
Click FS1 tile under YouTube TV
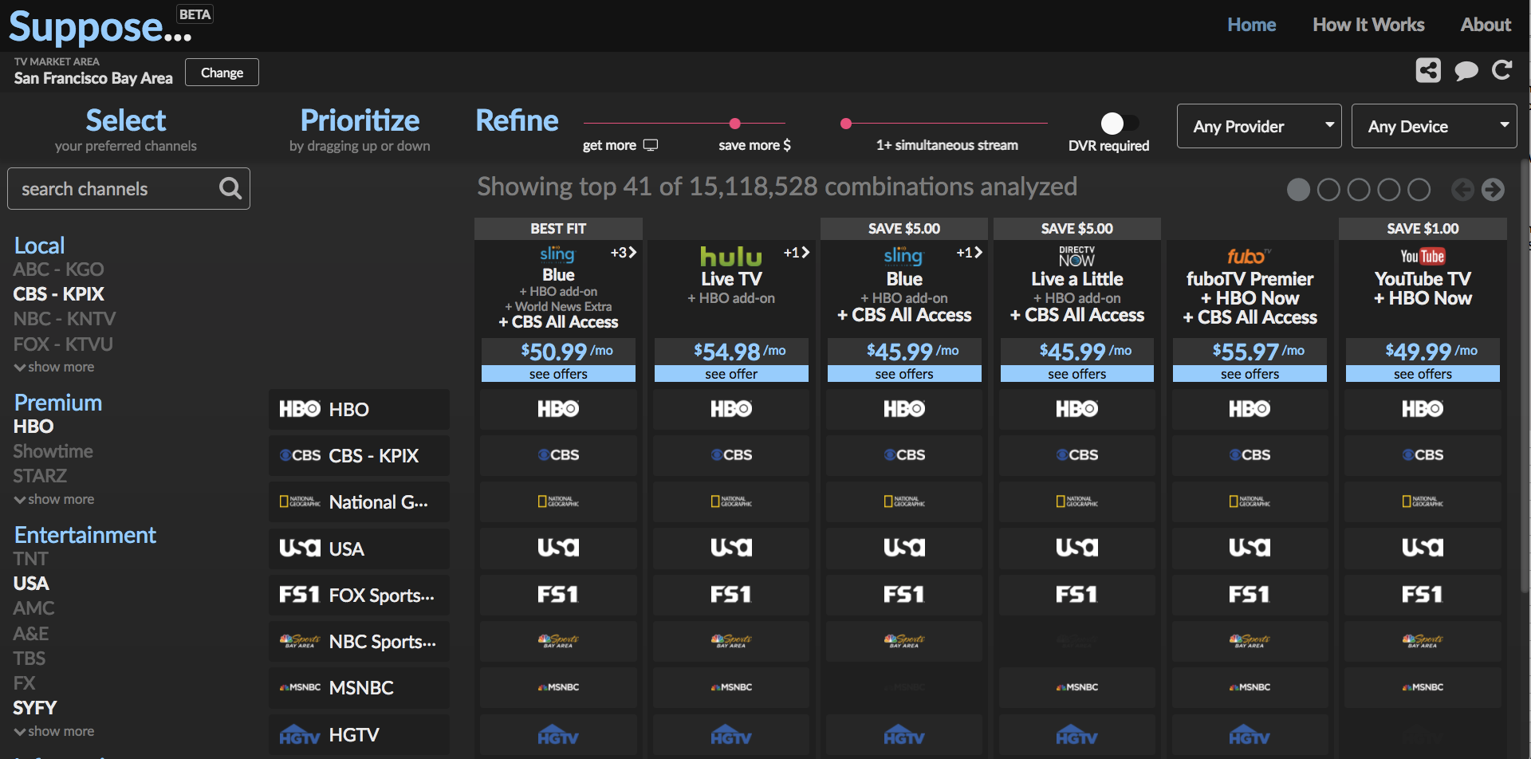coord(1423,595)
